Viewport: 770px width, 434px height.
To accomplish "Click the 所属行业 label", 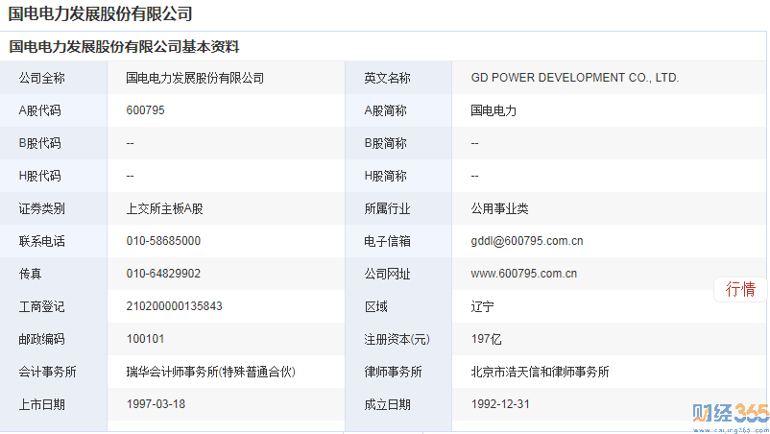I will pyautogui.click(x=387, y=208).
